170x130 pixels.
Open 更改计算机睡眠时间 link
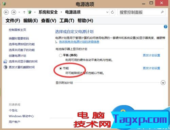pyautogui.click(x=22, y=67)
